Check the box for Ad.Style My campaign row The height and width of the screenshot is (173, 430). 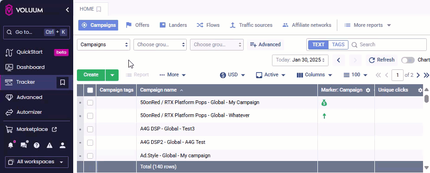point(90,156)
